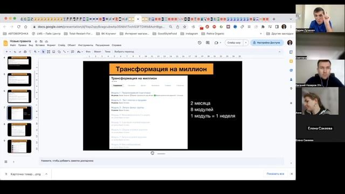
Task: Switch to grid view of slides
Action: pos(6,162)
